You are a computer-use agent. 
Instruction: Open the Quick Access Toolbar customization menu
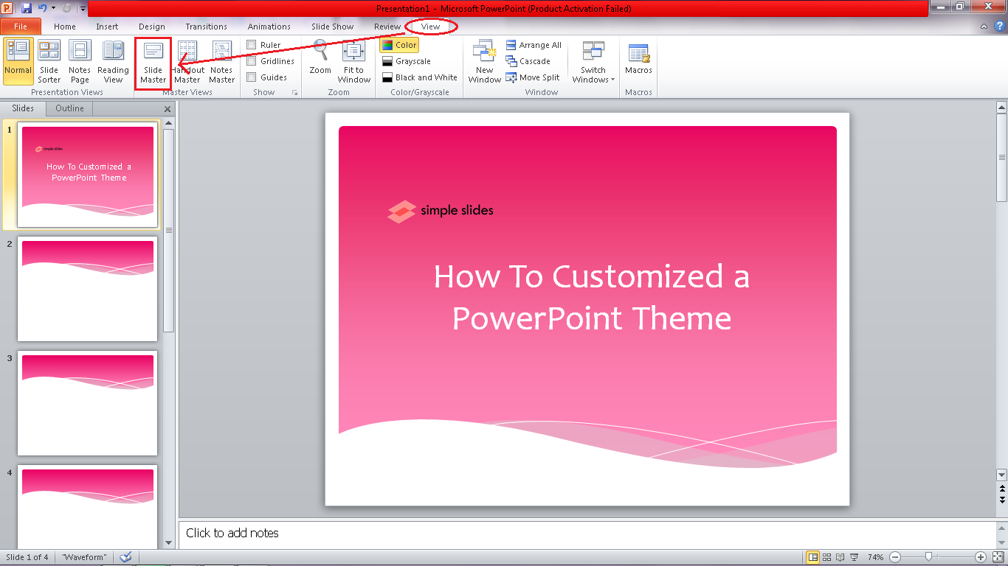(x=82, y=7)
